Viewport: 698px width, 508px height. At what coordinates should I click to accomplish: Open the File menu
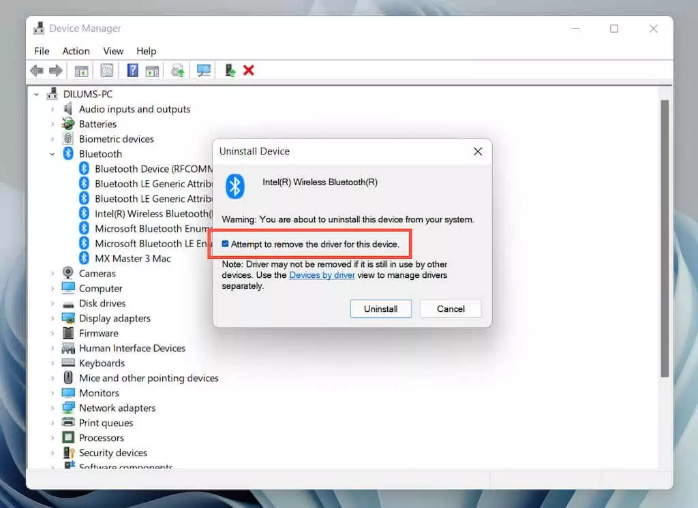tap(42, 51)
